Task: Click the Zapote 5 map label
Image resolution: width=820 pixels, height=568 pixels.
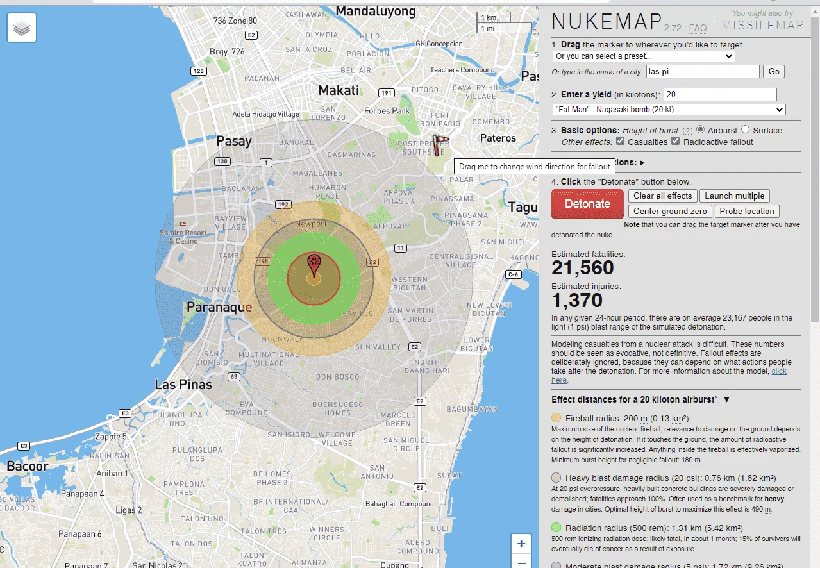Action: (x=112, y=437)
